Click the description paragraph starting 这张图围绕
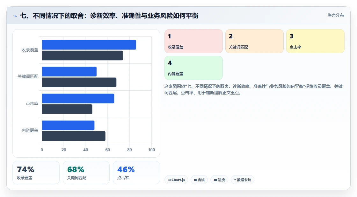Screen dimensions: 357x197 click(253, 89)
